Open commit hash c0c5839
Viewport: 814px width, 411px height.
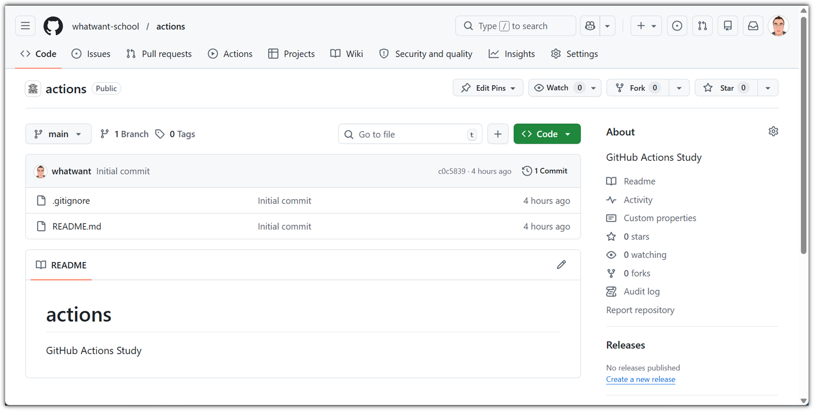(451, 171)
